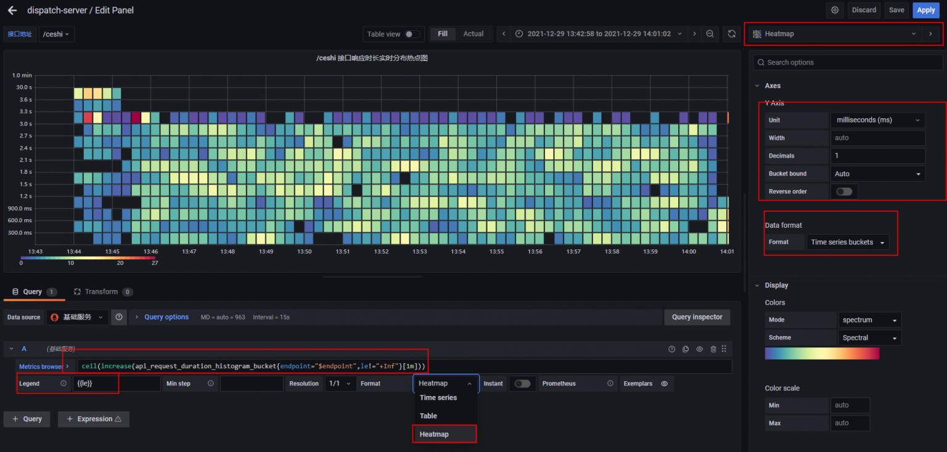
Task: Click the Apply button
Action: [925, 10]
